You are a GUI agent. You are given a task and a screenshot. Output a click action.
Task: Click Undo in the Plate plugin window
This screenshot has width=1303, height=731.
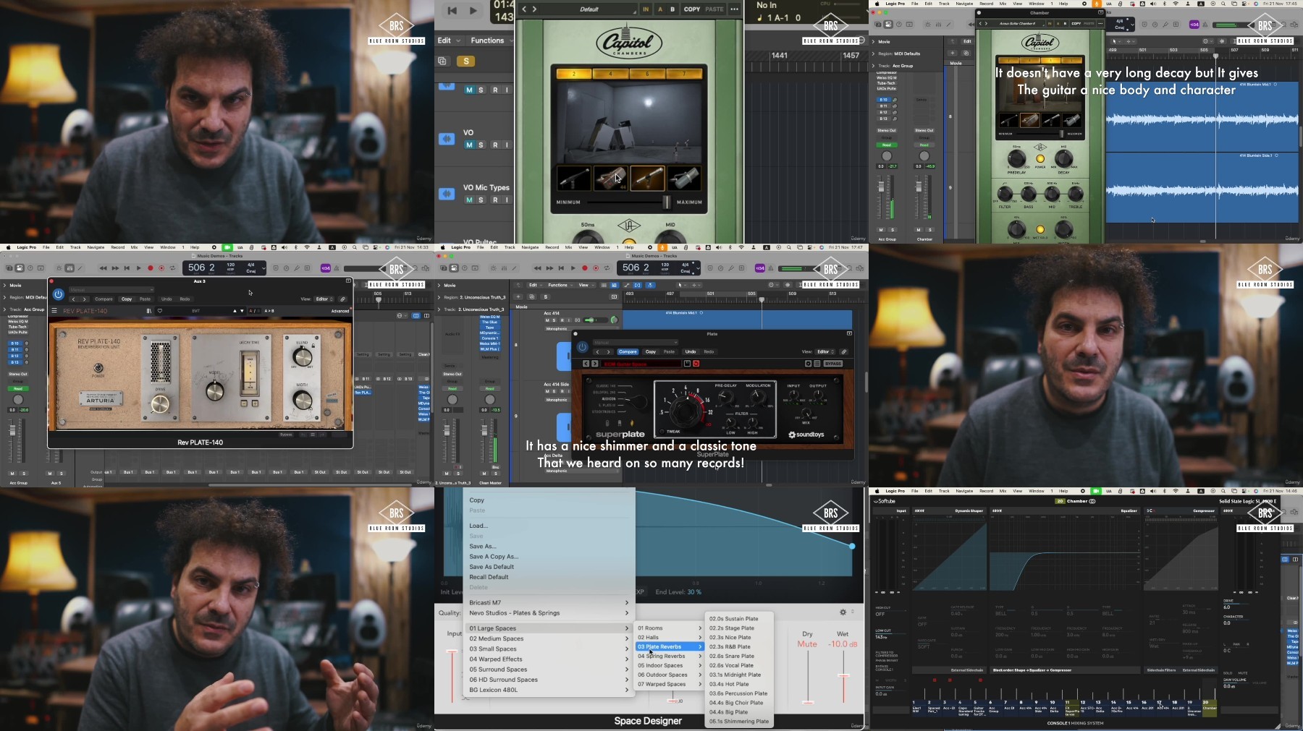(691, 351)
